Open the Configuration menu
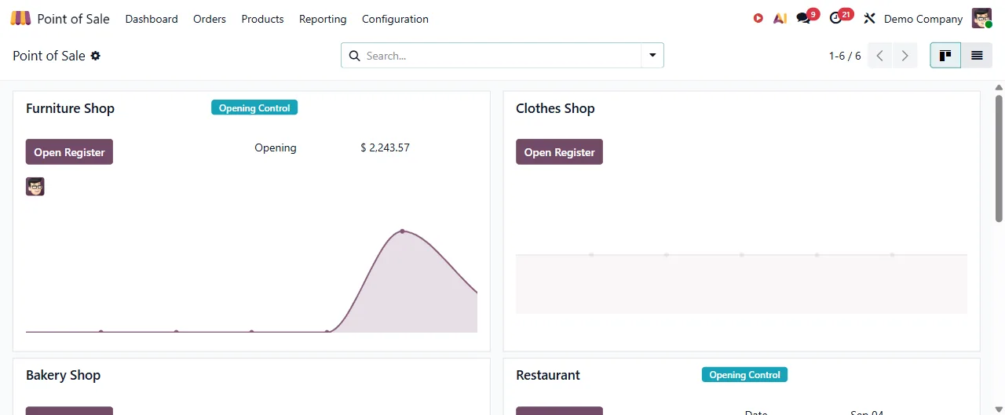This screenshot has height=415, width=1005. 395,19
